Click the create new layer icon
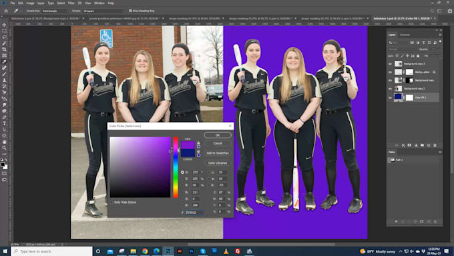The height and width of the screenshot is (256, 454). tap(429, 145)
